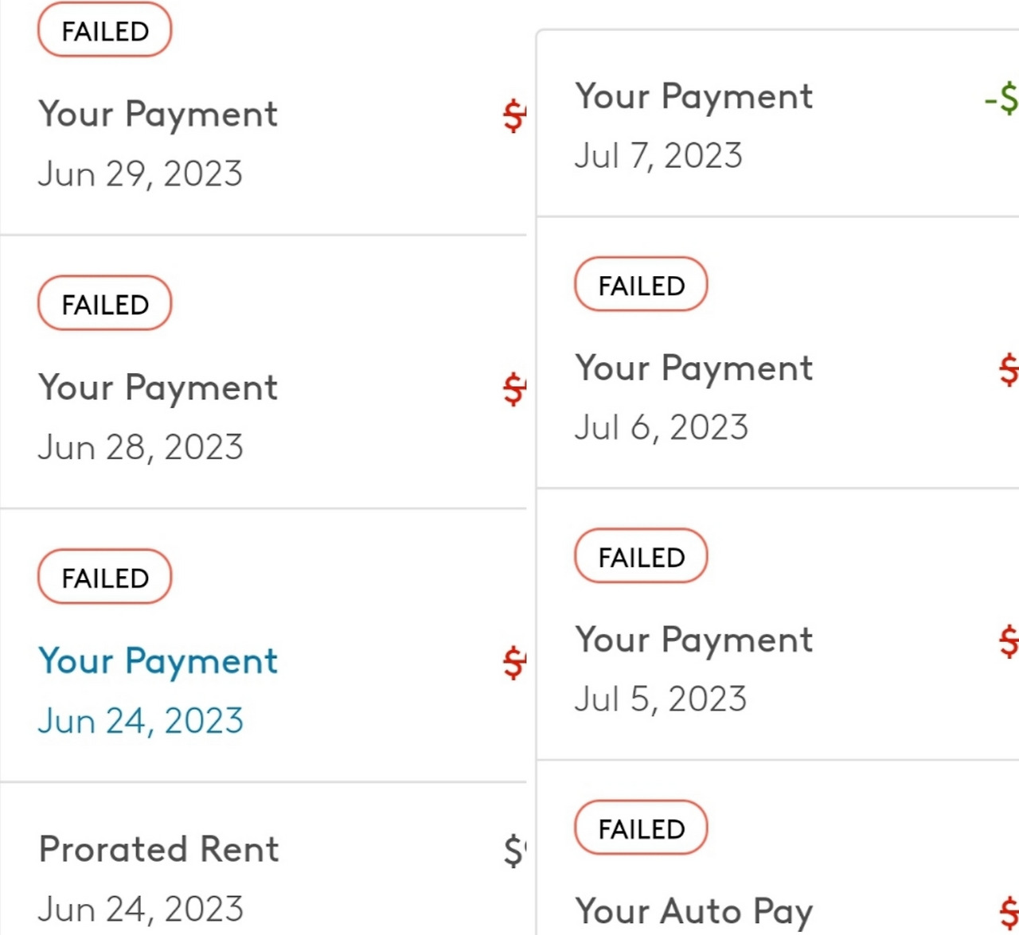
Task: Open the Jul 7 Your Payment entry title
Action: click(x=693, y=96)
